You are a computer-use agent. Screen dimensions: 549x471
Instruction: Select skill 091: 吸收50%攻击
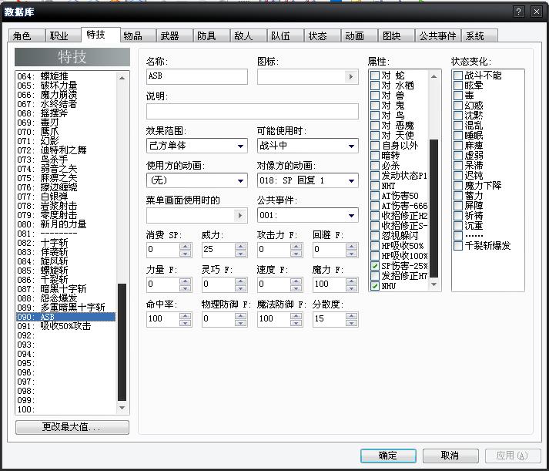tap(65, 326)
